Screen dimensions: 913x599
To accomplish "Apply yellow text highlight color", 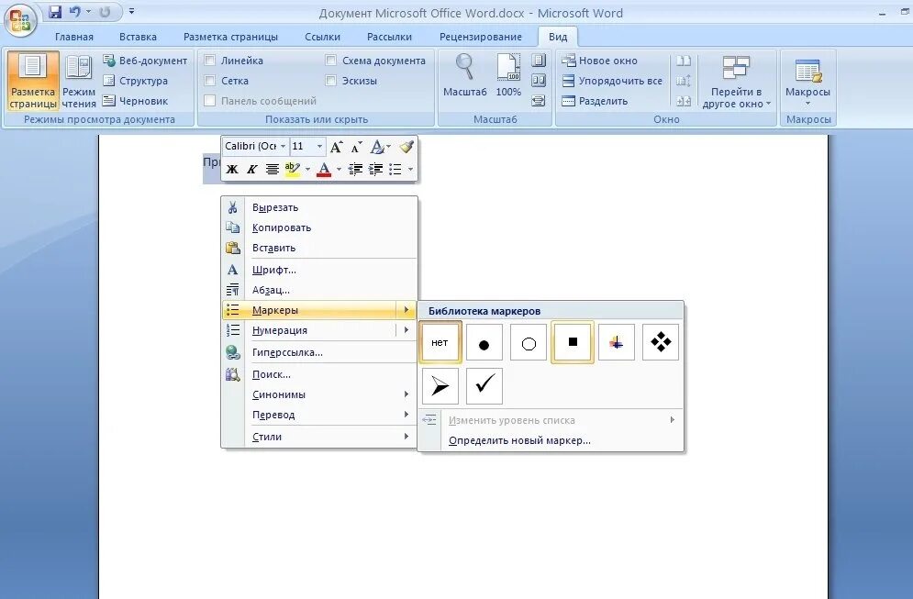I will coord(293,170).
